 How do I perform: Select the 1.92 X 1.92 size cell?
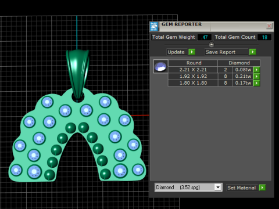coord(193,76)
